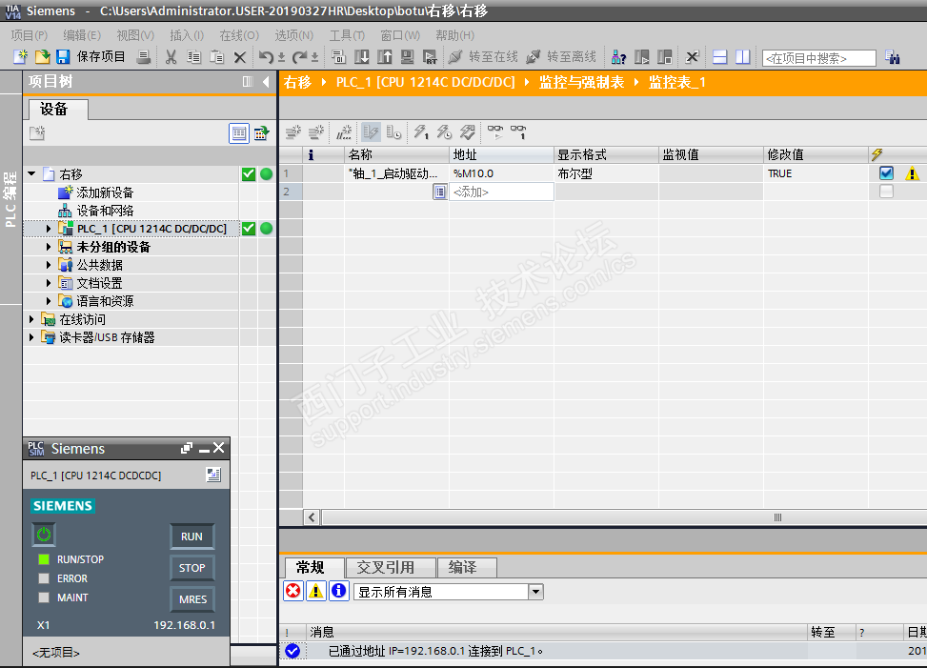Click the STOP button in PLCSIM
927x668 pixels.
pos(192,568)
